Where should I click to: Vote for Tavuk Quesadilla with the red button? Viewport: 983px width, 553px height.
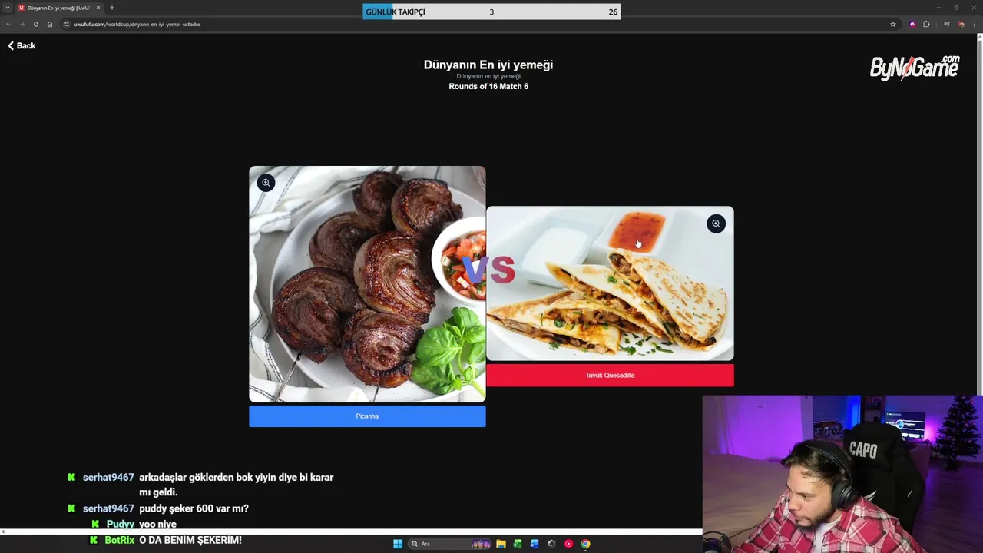click(610, 376)
